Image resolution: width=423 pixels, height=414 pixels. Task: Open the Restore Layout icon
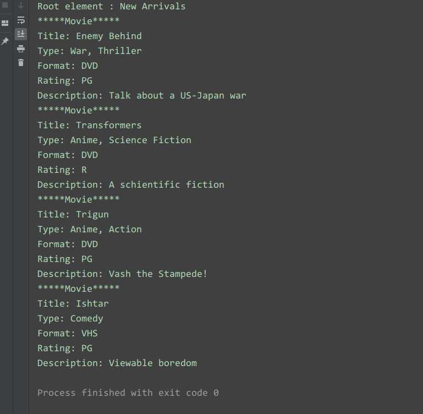click(5, 23)
